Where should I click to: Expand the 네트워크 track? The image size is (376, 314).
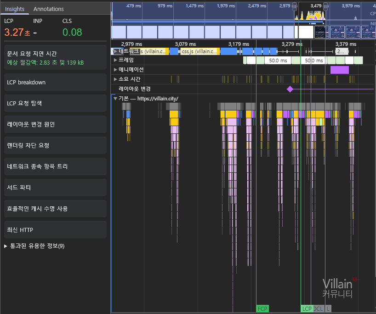click(115, 51)
